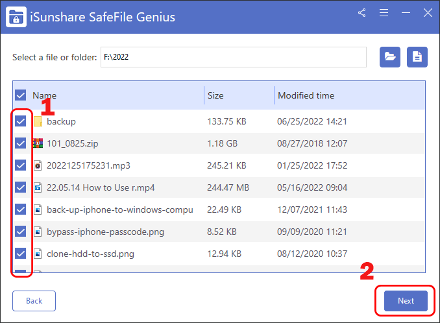Click the bypass-iphone-passcode.png file icon
The image size is (440, 323).
click(x=38, y=232)
